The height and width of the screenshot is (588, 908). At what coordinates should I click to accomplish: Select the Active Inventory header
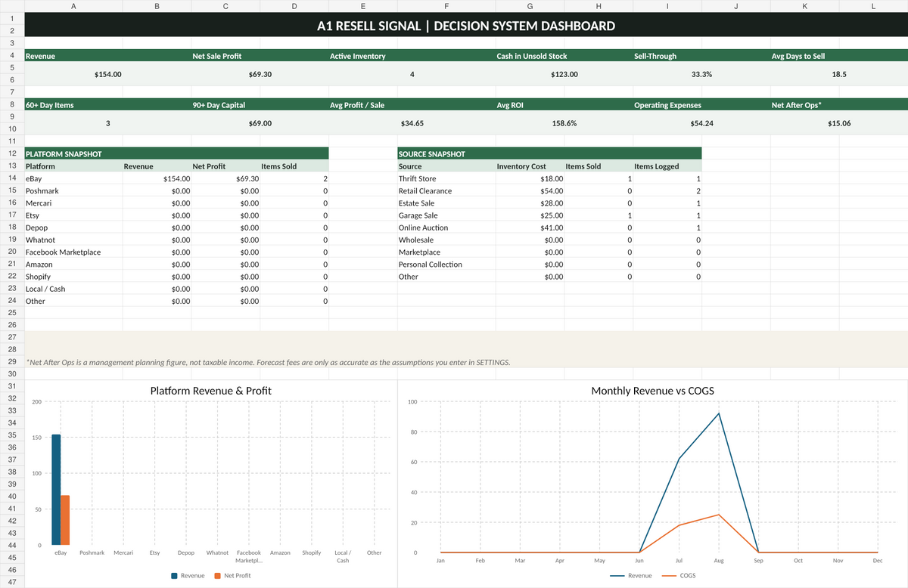412,56
